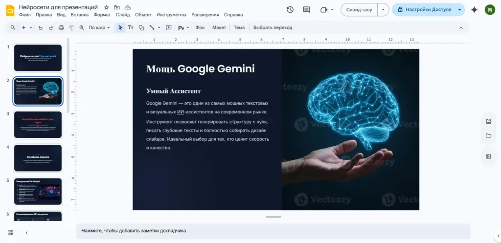501x243 pixels.
Task: Open the Справка menu
Action: [233, 15]
